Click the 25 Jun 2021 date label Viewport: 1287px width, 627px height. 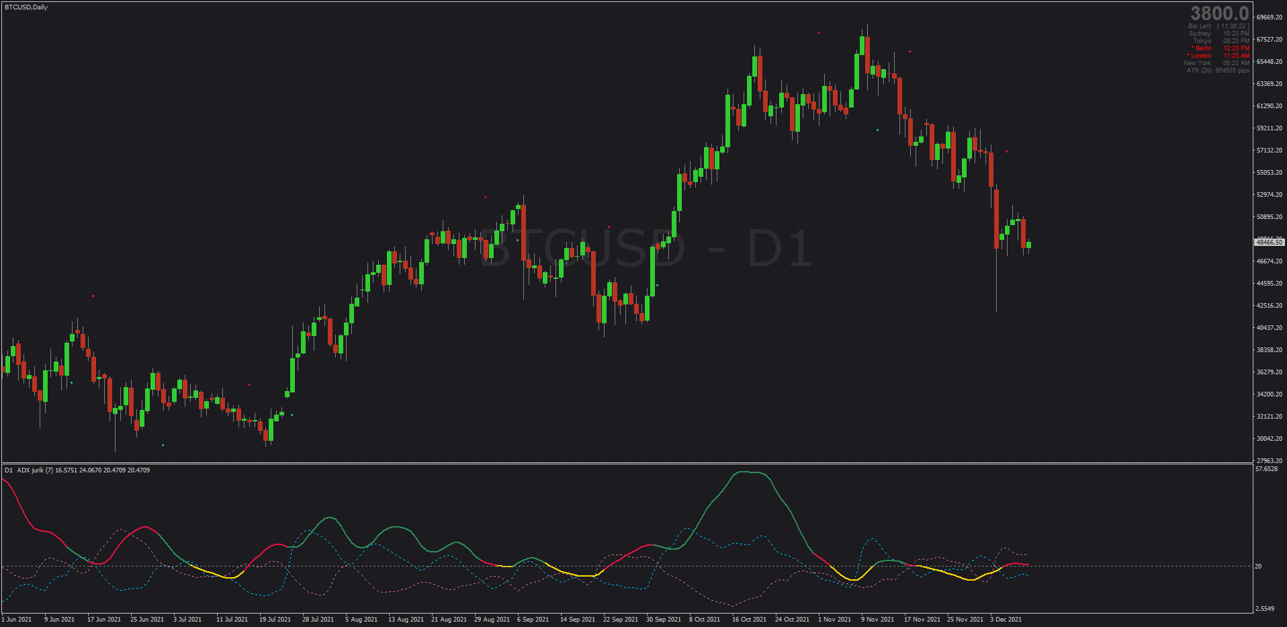coord(147,620)
